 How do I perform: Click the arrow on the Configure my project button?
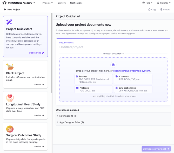(x=168, y=149)
